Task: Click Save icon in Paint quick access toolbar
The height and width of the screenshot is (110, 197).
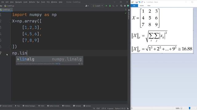Action: 137,2
